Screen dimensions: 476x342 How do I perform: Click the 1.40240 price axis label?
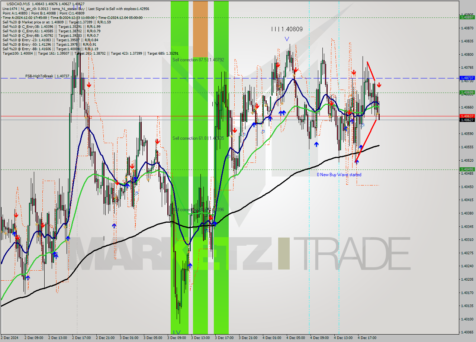(x=467, y=266)
